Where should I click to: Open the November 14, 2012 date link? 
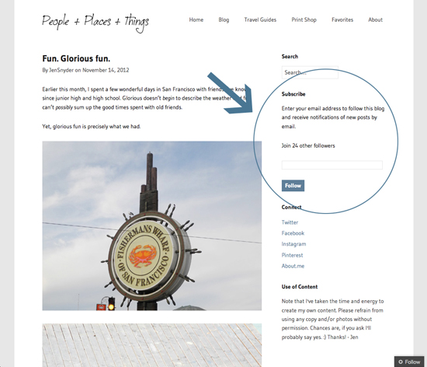pos(106,70)
